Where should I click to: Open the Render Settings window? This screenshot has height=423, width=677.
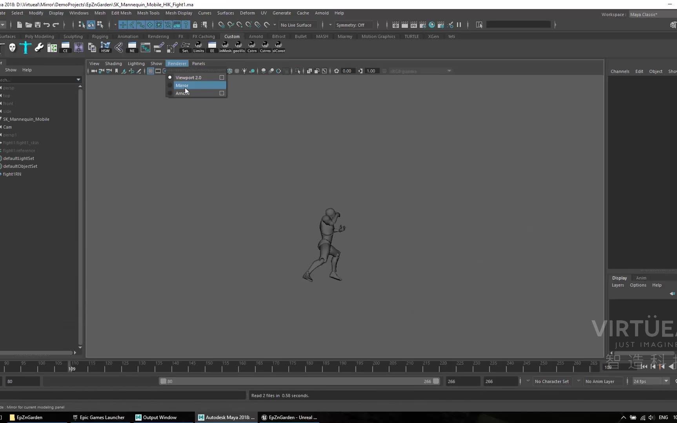coord(423,25)
